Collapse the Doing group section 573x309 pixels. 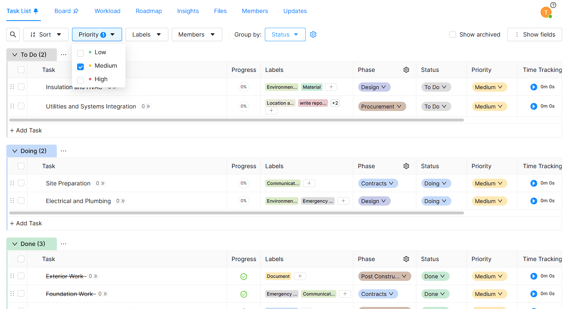pyautogui.click(x=15, y=151)
